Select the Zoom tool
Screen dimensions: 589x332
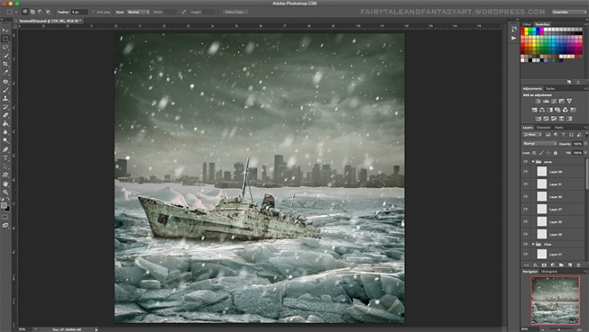[6, 192]
